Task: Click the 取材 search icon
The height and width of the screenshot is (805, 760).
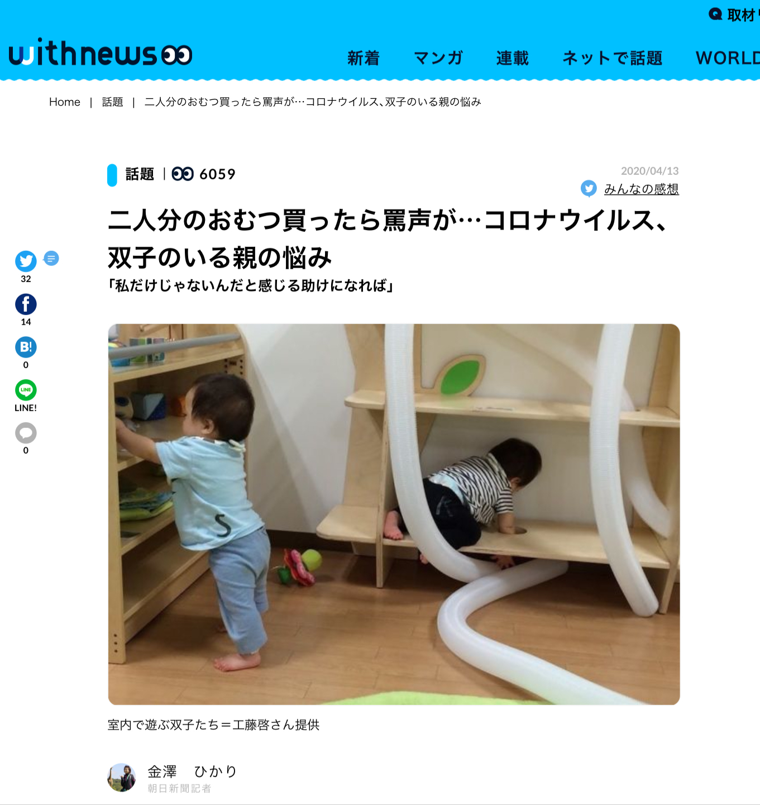Action: tap(715, 15)
